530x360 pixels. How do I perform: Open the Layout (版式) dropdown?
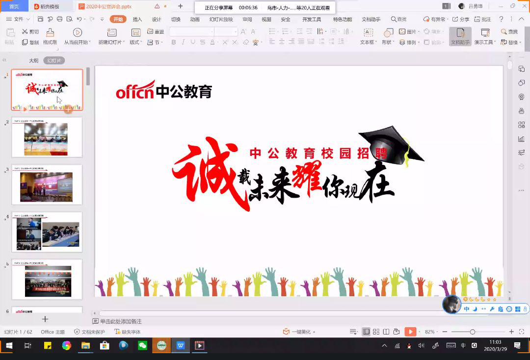coord(135,43)
